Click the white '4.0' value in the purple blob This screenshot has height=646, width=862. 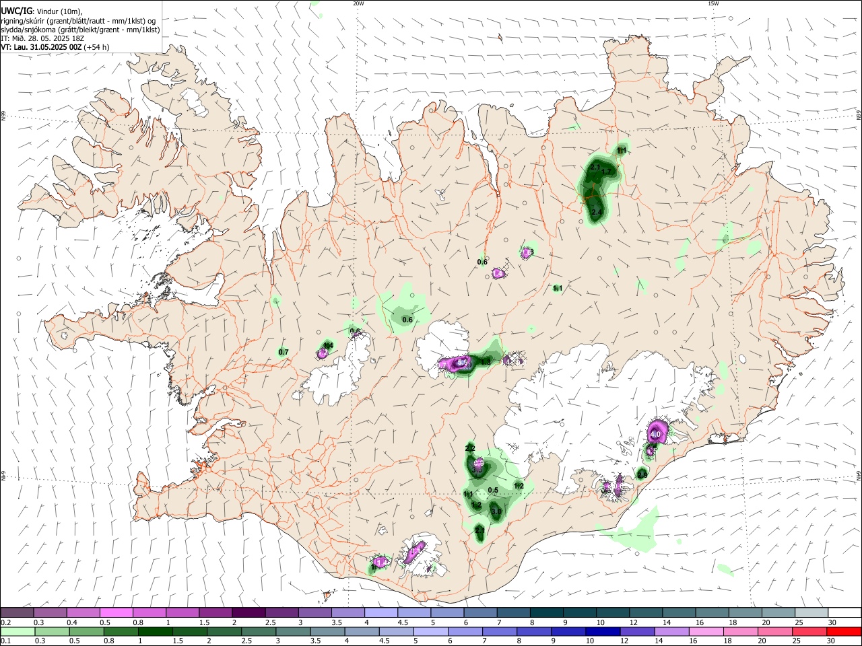tap(655, 435)
